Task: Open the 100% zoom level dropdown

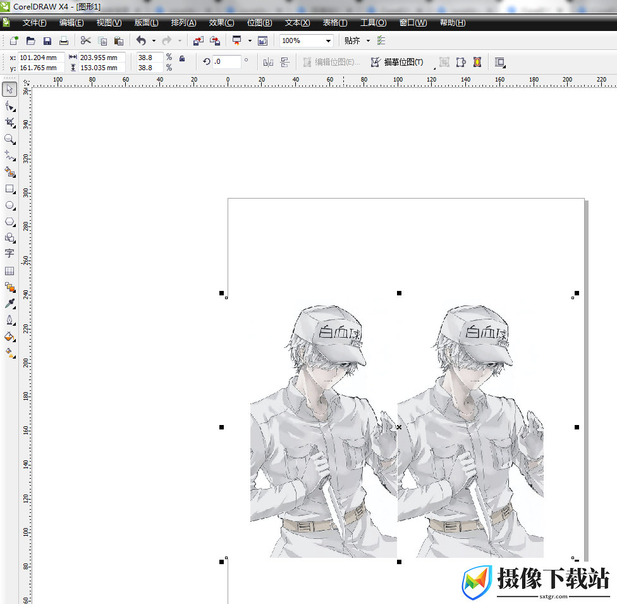Action: 328,40
